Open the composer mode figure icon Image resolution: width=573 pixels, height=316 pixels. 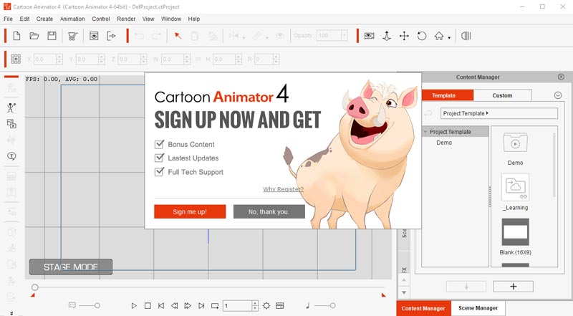pyautogui.click(x=11, y=107)
